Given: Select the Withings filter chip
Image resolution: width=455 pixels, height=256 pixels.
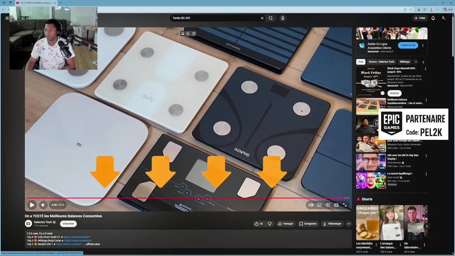Looking at the screenshot, I should 405,62.
